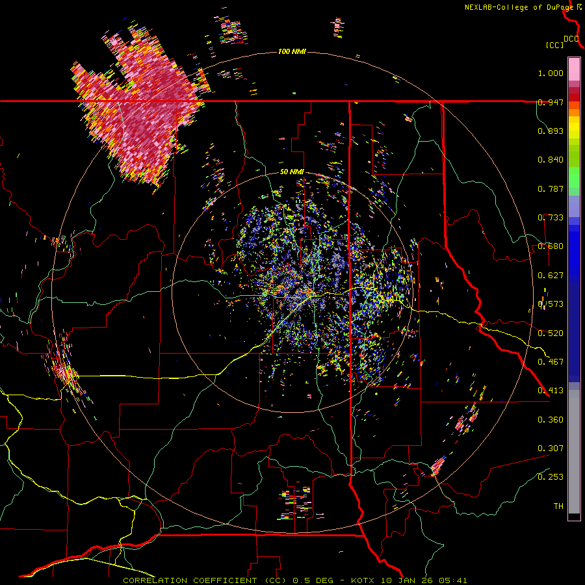Select the 0.680 scale value
Viewport: 585px width, 585px height.
(551, 246)
